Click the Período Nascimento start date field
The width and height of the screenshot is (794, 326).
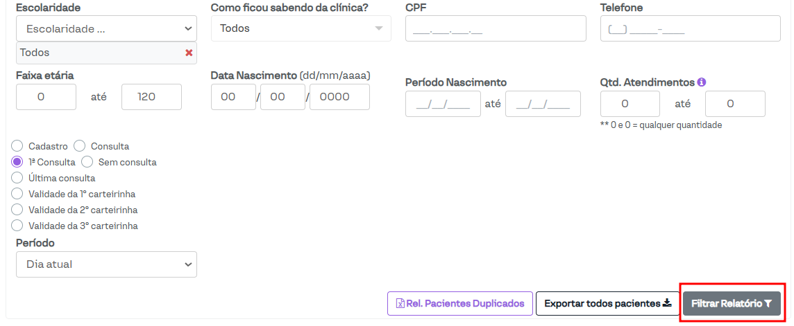(x=443, y=104)
